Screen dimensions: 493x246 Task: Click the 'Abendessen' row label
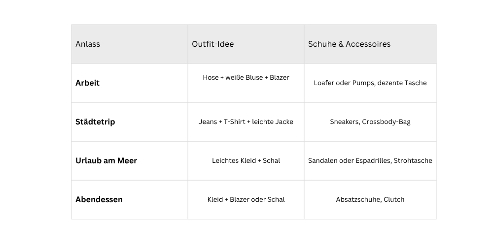tap(99, 200)
